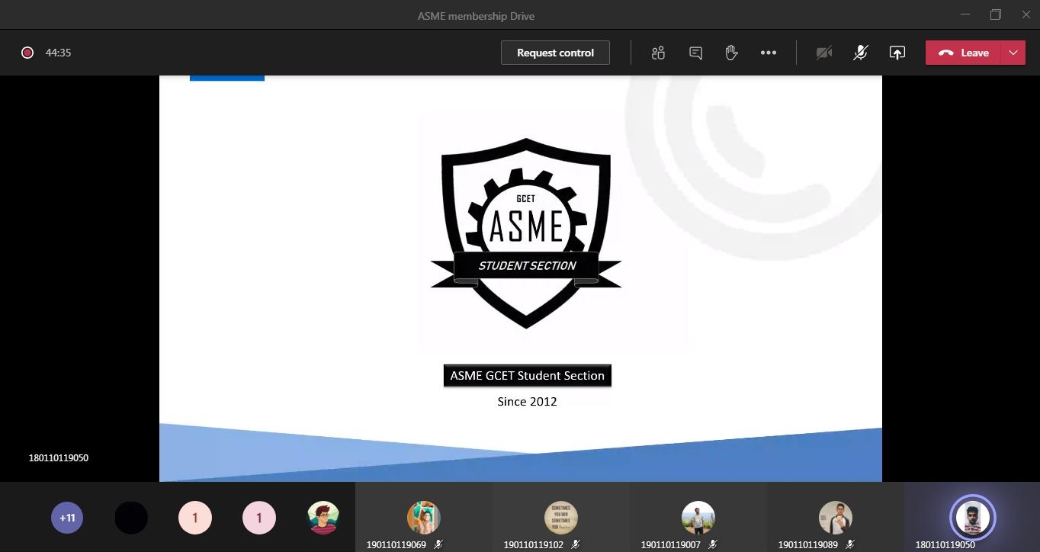Select participant tile 190110119069
Viewport: 1040px width, 552px height.
424,517
